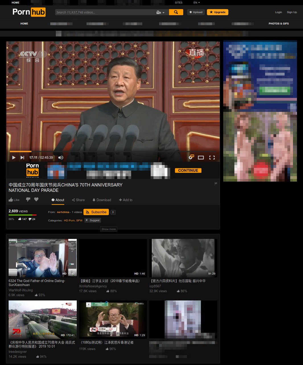
Task: Enter fullscreen mode in video player
Action: tap(212, 157)
